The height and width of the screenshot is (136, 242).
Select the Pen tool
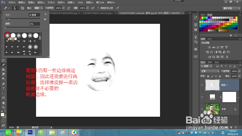point(4,84)
